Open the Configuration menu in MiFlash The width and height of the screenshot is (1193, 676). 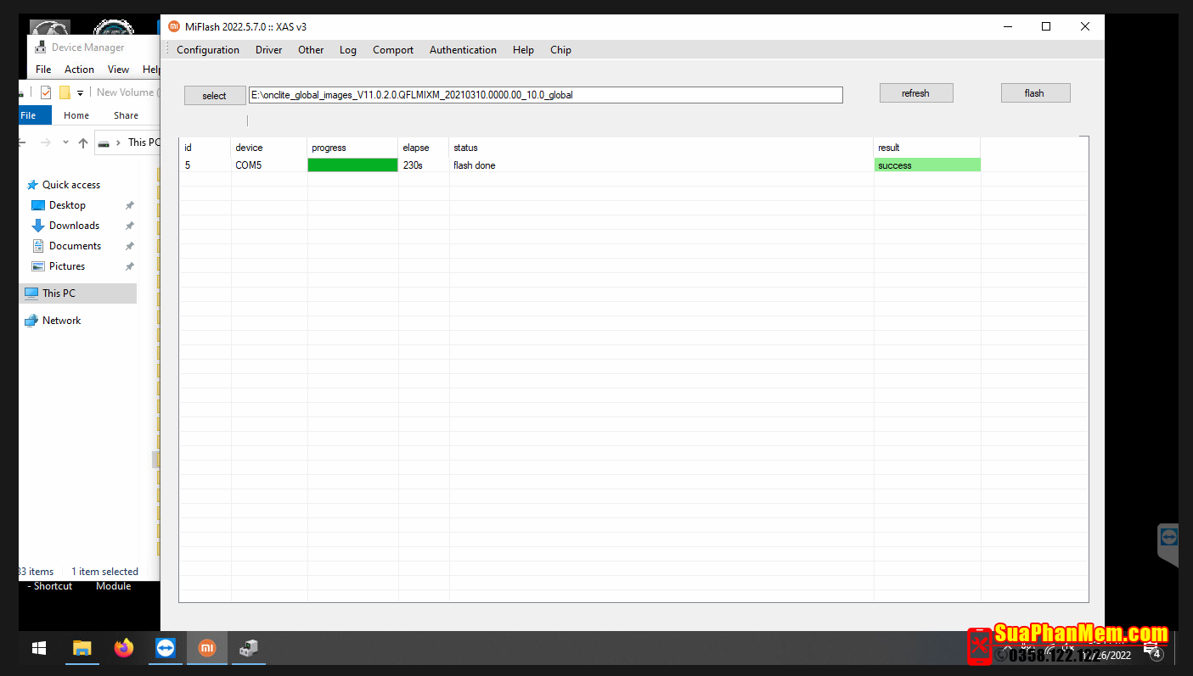click(x=208, y=50)
